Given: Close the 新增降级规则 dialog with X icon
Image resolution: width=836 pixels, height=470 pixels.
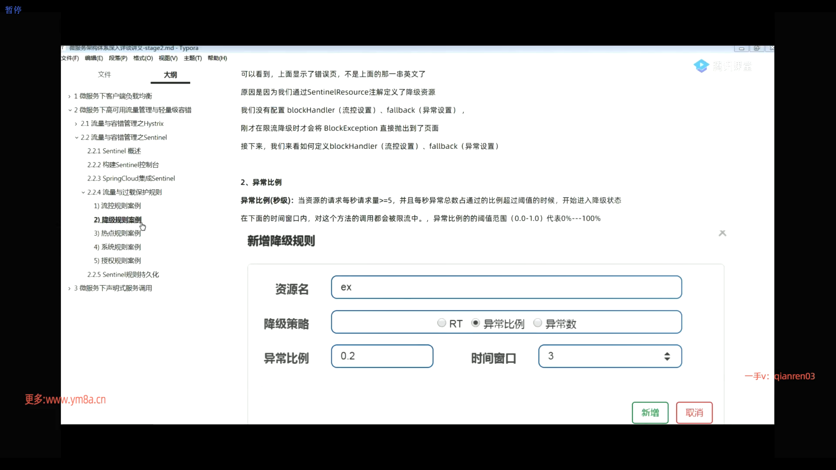Looking at the screenshot, I should 722,233.
